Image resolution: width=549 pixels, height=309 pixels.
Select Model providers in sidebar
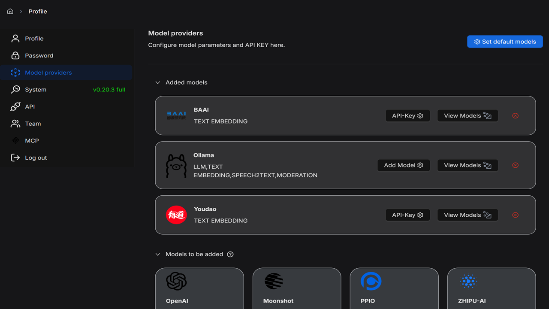pos(66,73)
